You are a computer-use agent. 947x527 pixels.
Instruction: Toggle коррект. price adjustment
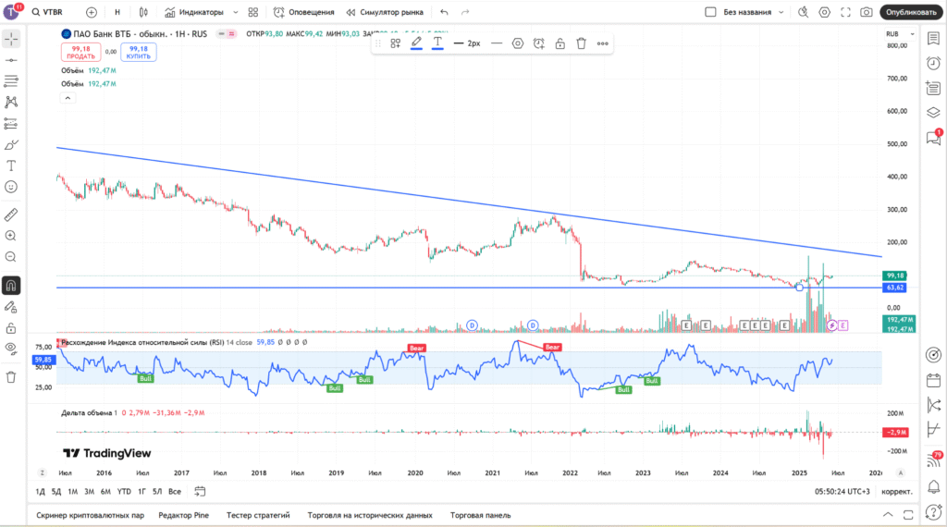pos(897,492)
